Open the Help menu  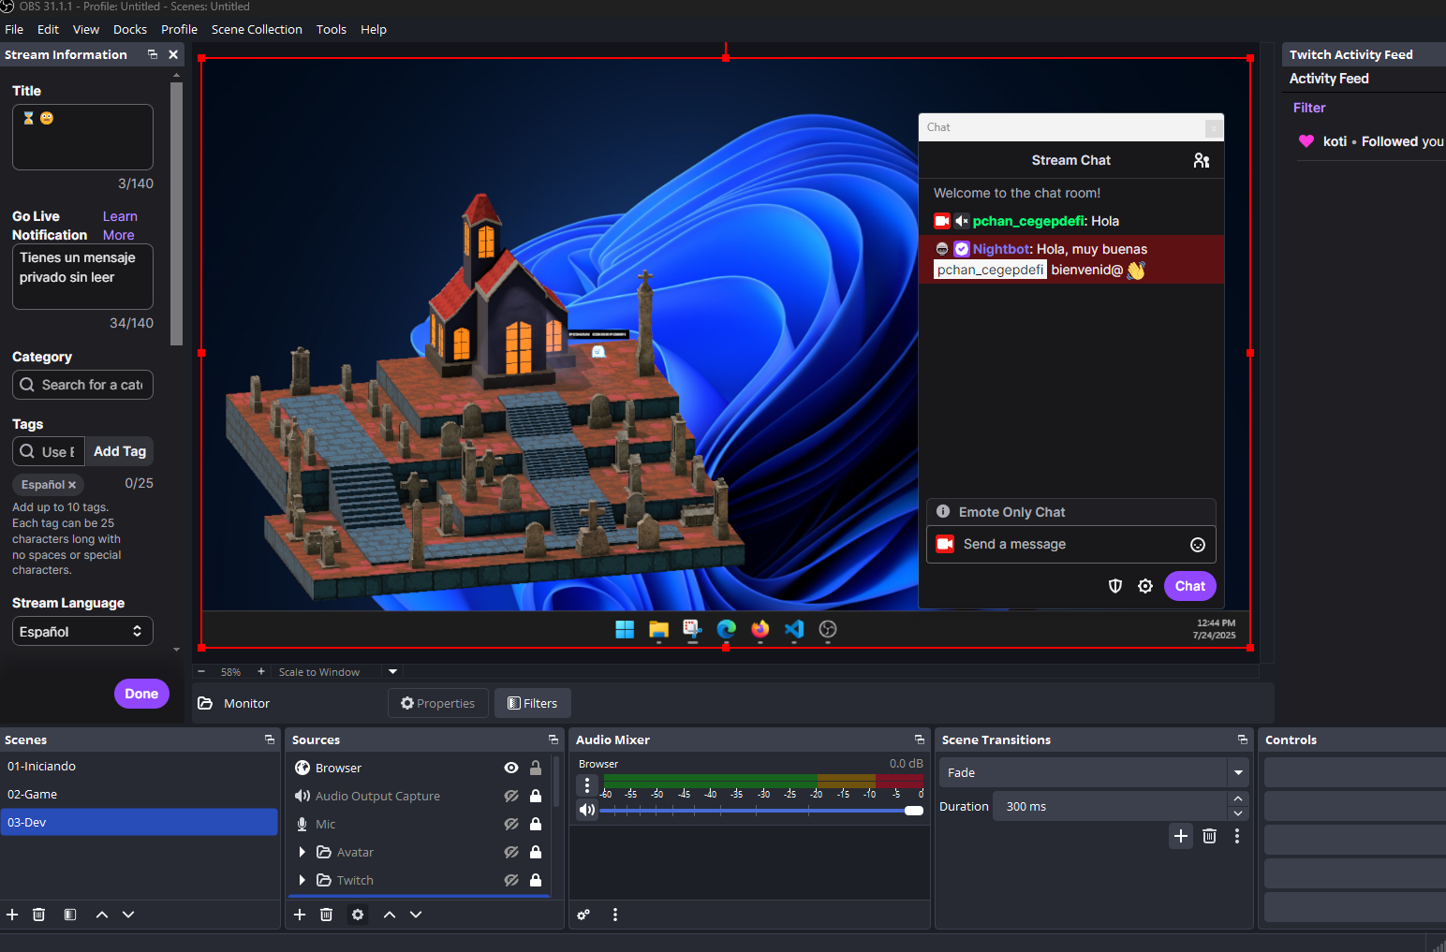point(374,29)
